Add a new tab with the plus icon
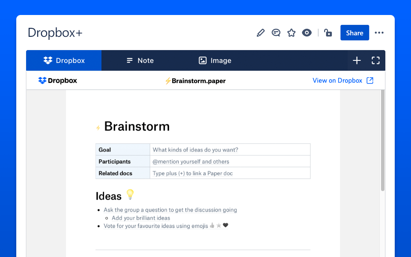 tap(357, 60)
